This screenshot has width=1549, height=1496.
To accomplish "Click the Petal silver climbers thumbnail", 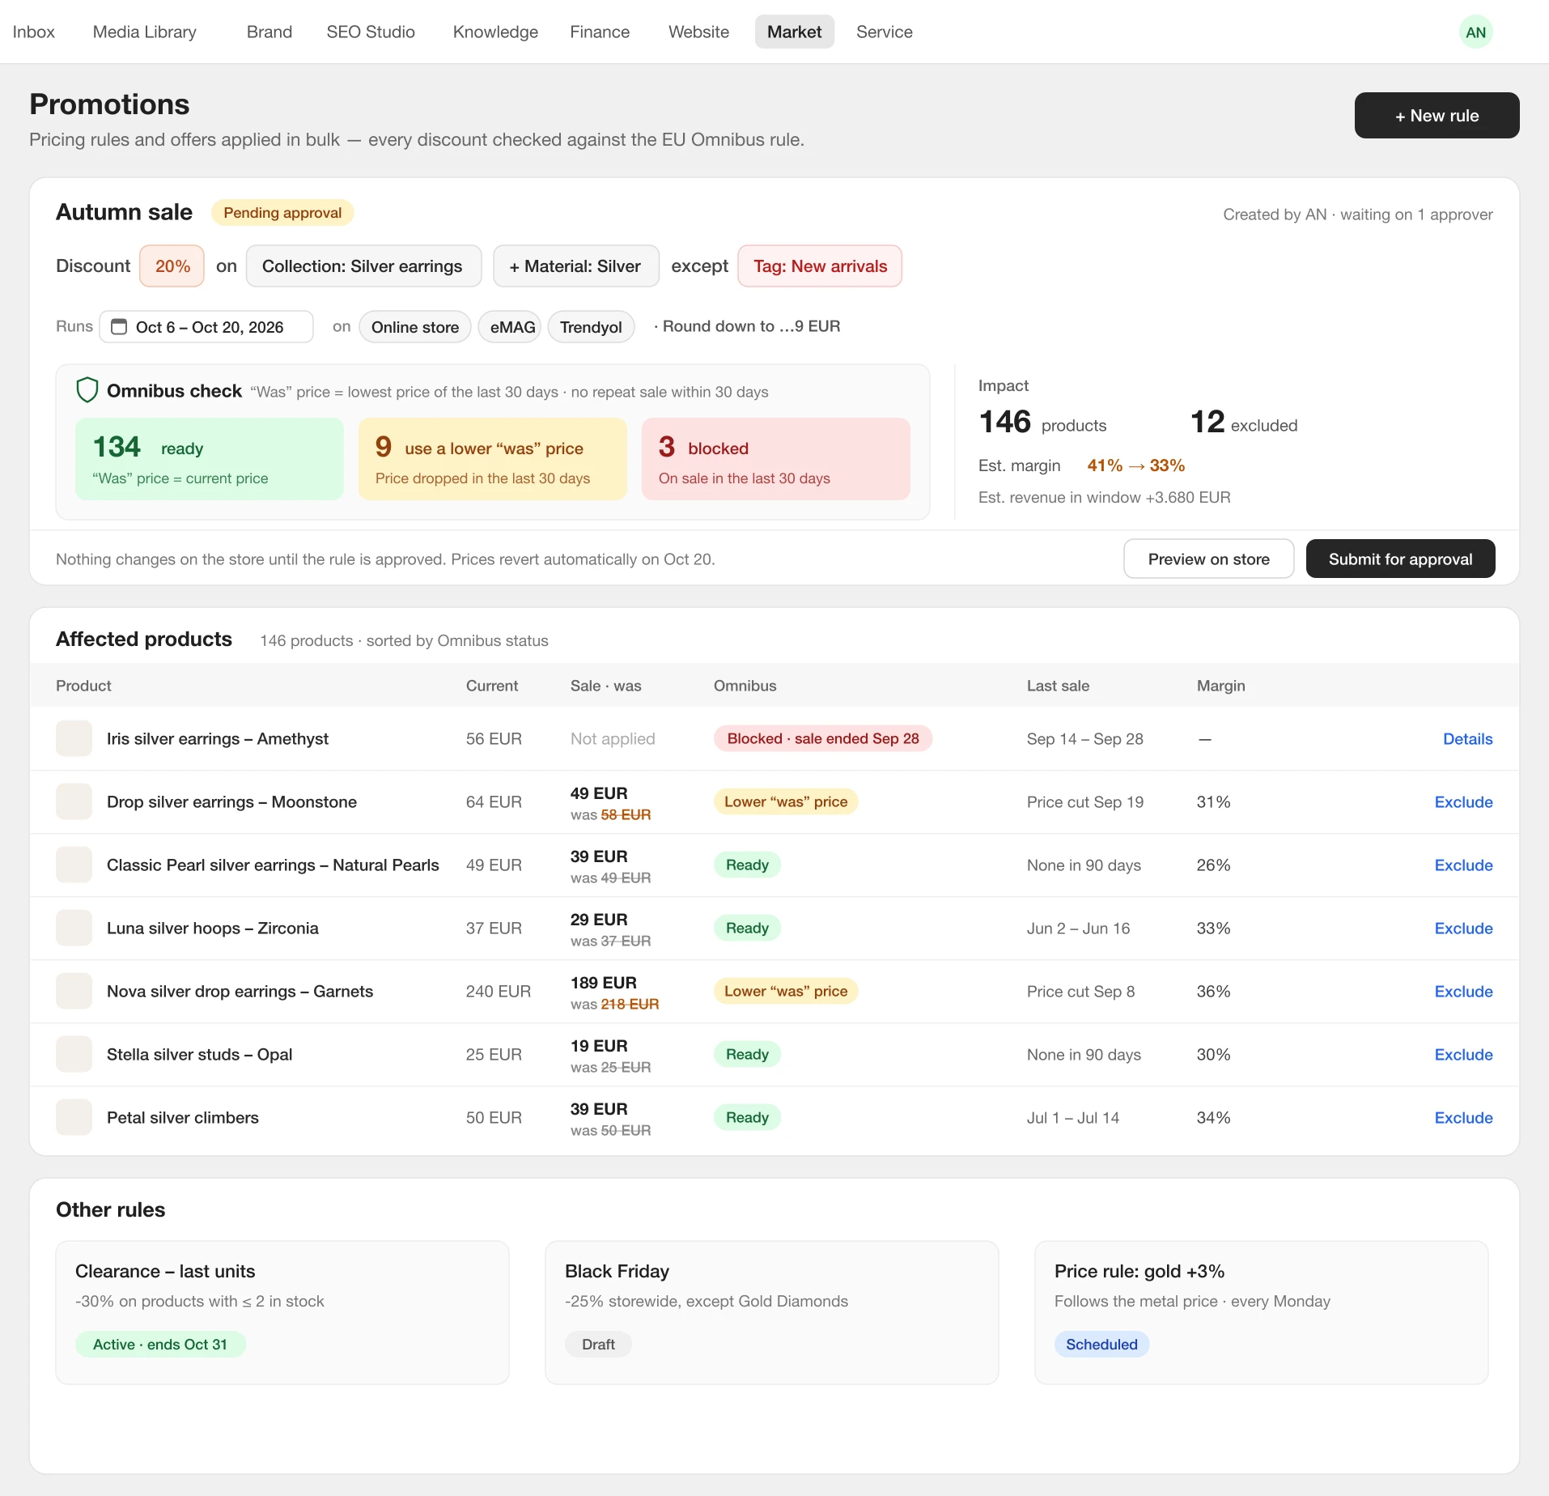I will pos(74,1117).
